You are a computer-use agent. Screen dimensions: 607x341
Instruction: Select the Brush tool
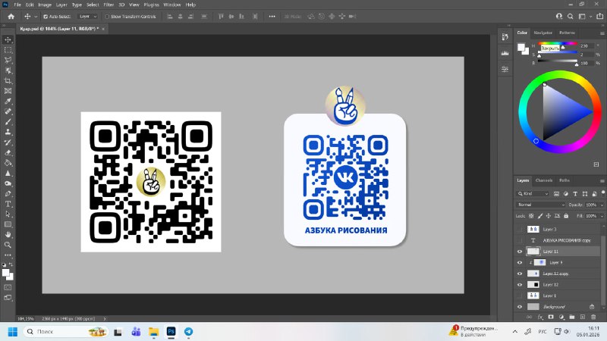tap(8, 121)
